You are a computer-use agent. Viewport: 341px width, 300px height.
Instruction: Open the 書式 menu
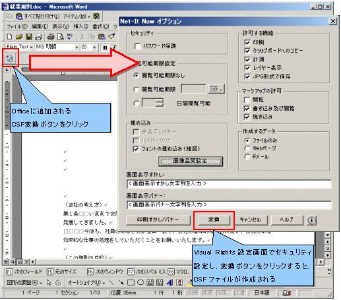100,26
